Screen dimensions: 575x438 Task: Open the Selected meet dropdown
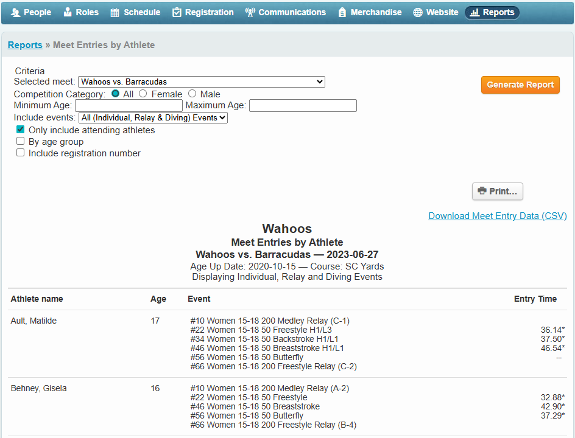(201, 82)
